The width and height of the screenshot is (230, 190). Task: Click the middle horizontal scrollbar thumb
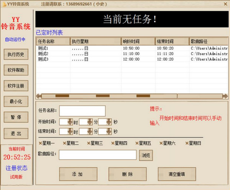103,96
